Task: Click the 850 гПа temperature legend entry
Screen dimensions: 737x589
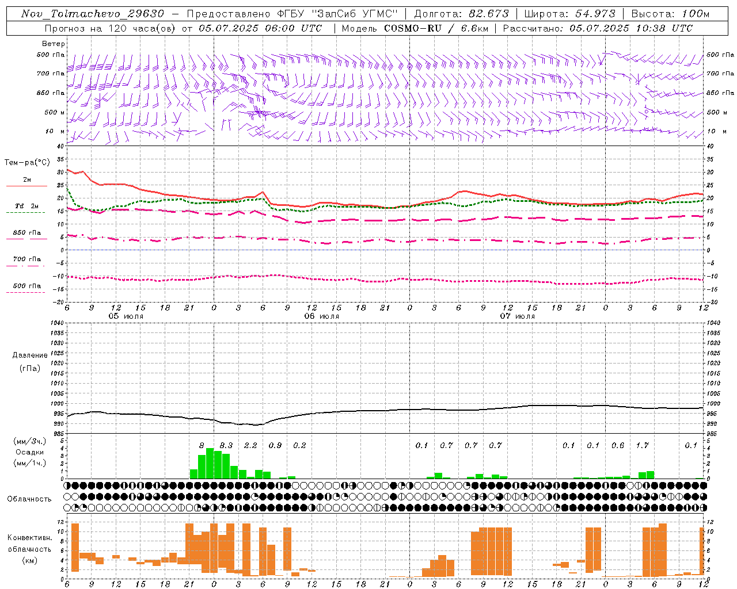Action: pos(26,233)
